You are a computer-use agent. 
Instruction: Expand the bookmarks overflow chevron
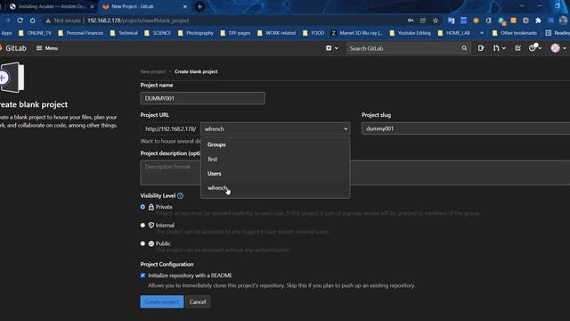(x=482, y=33)
